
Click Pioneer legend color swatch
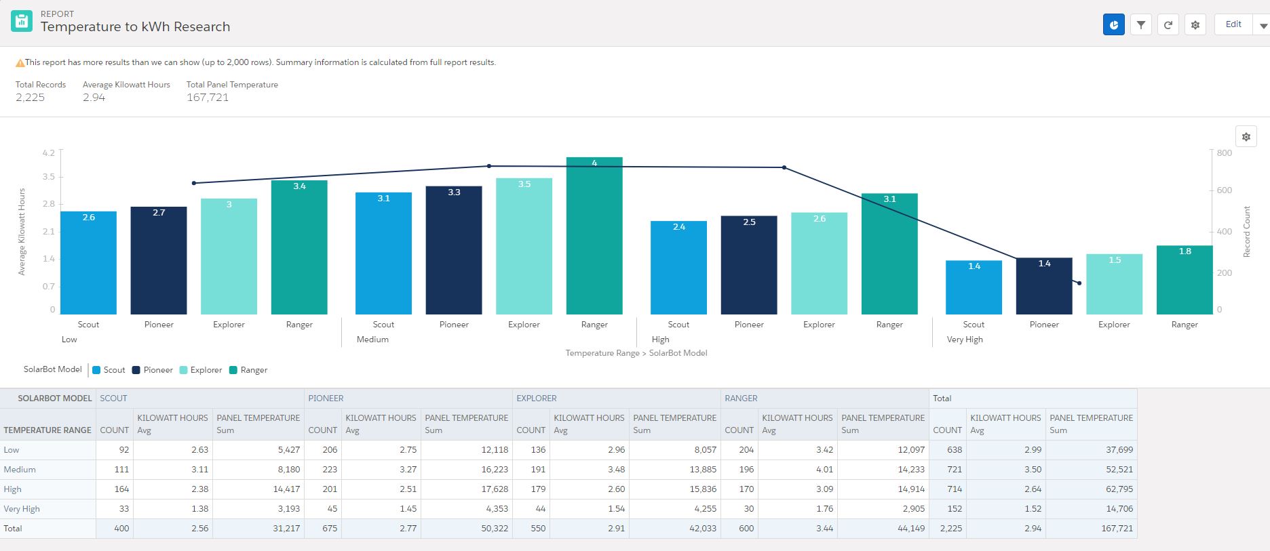(136, 370)
